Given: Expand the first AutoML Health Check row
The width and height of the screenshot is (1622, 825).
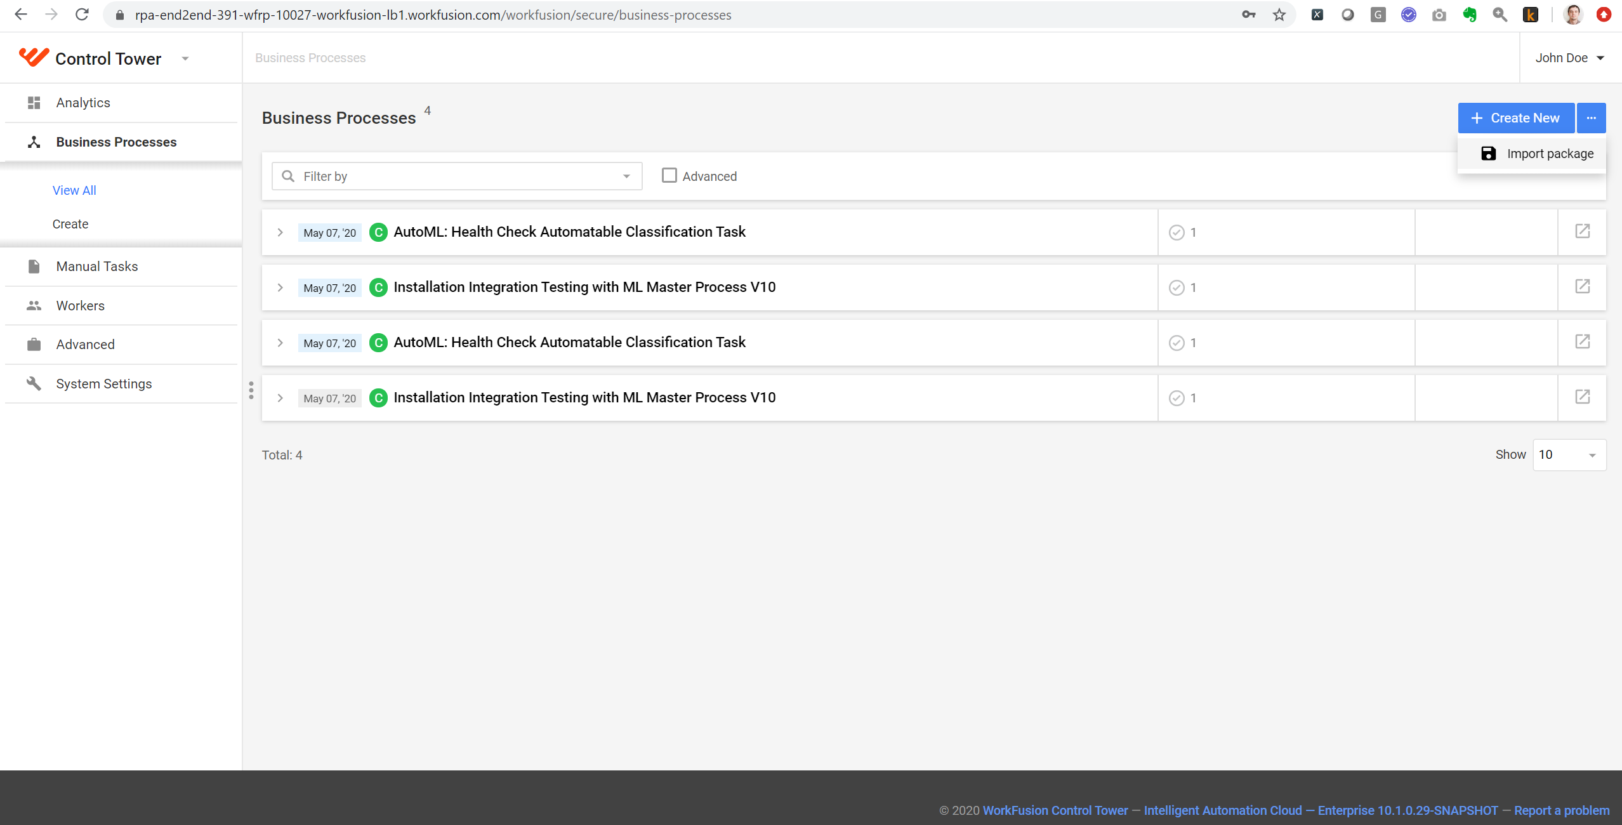Looking at the screenshot, I should [280, 232].
